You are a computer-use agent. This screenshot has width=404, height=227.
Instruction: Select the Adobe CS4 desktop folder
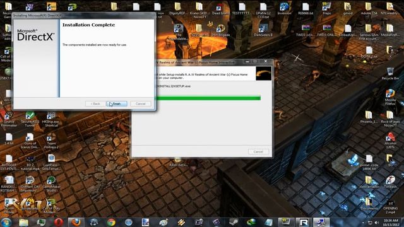coord(369,8)
